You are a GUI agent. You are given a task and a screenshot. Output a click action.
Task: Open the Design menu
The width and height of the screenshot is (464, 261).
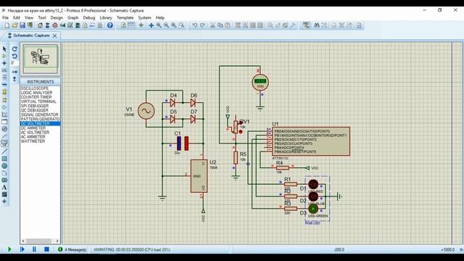(57, 17)
